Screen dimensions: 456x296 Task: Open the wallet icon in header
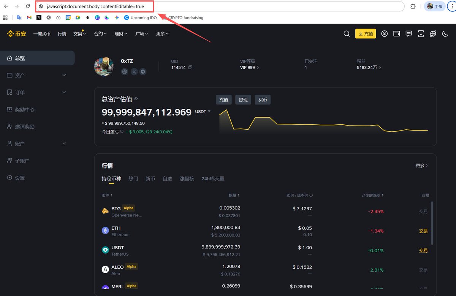(x=396, y=33)
